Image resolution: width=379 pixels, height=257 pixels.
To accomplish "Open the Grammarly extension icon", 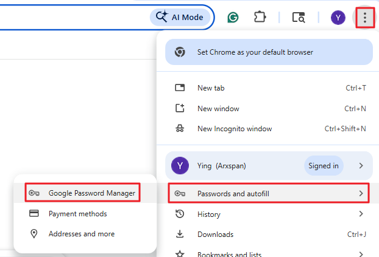I will (233, 18).
